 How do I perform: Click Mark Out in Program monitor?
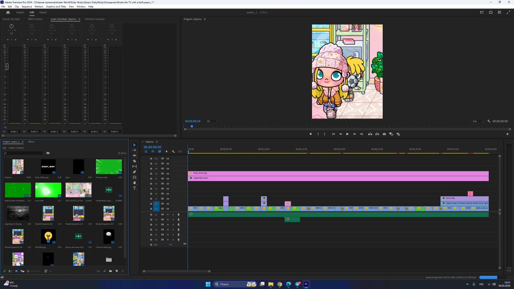324,134
